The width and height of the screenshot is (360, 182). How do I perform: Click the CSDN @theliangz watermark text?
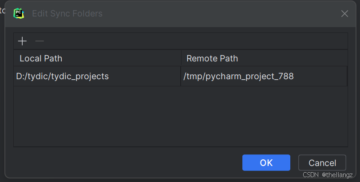click(328, 175)
